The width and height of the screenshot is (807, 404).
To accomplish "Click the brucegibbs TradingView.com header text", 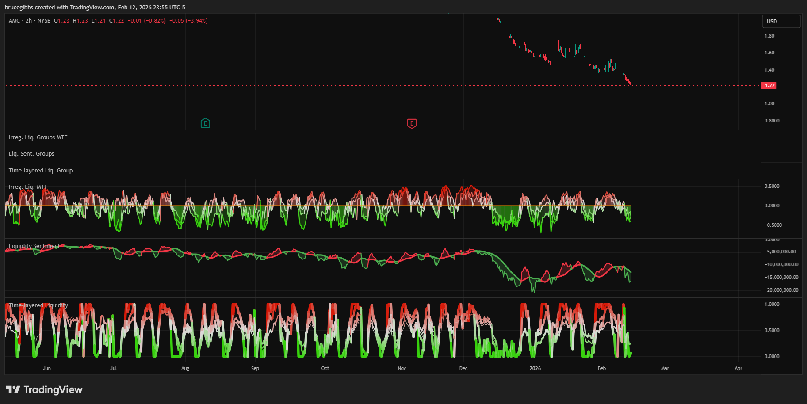I will 95,7.
